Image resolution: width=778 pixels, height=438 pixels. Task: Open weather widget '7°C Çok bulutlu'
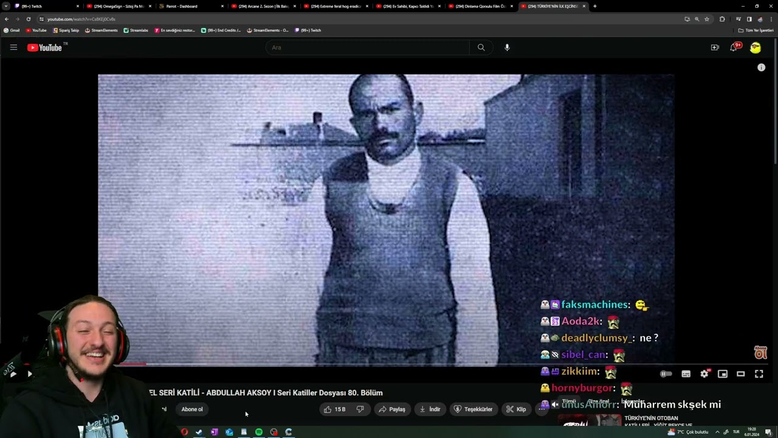688,432
